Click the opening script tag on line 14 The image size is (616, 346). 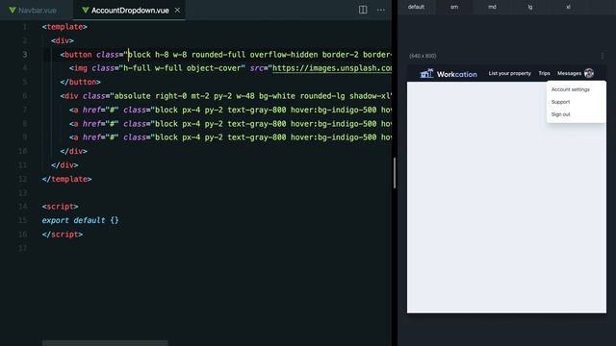click(60, 207)
